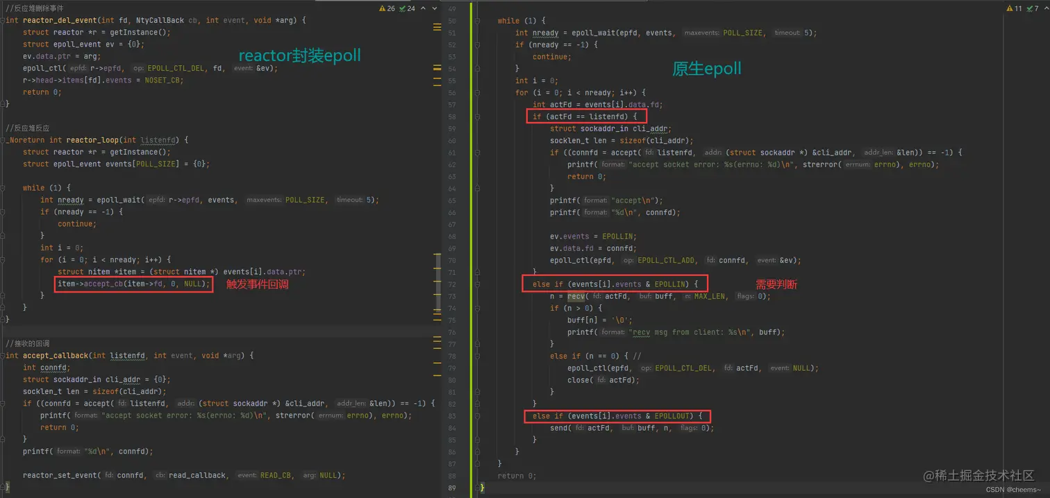Collapse the while loop at line 50
Screen dimensions: 1050x498
pyautogui.click(x=478, y=21)
